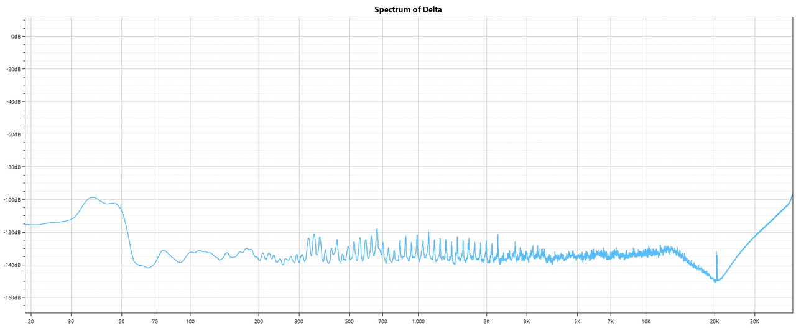Click the -140dB y-axis label
This screenshot has height=328, width=796.
tap(11, 265)
